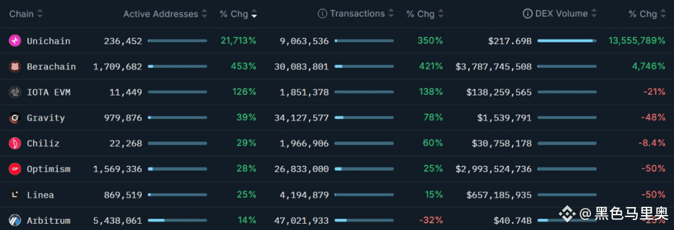This screenshot has height=230, width=674.
Task: Open the info tooltip beside Transactions
Action: (323, 14)
